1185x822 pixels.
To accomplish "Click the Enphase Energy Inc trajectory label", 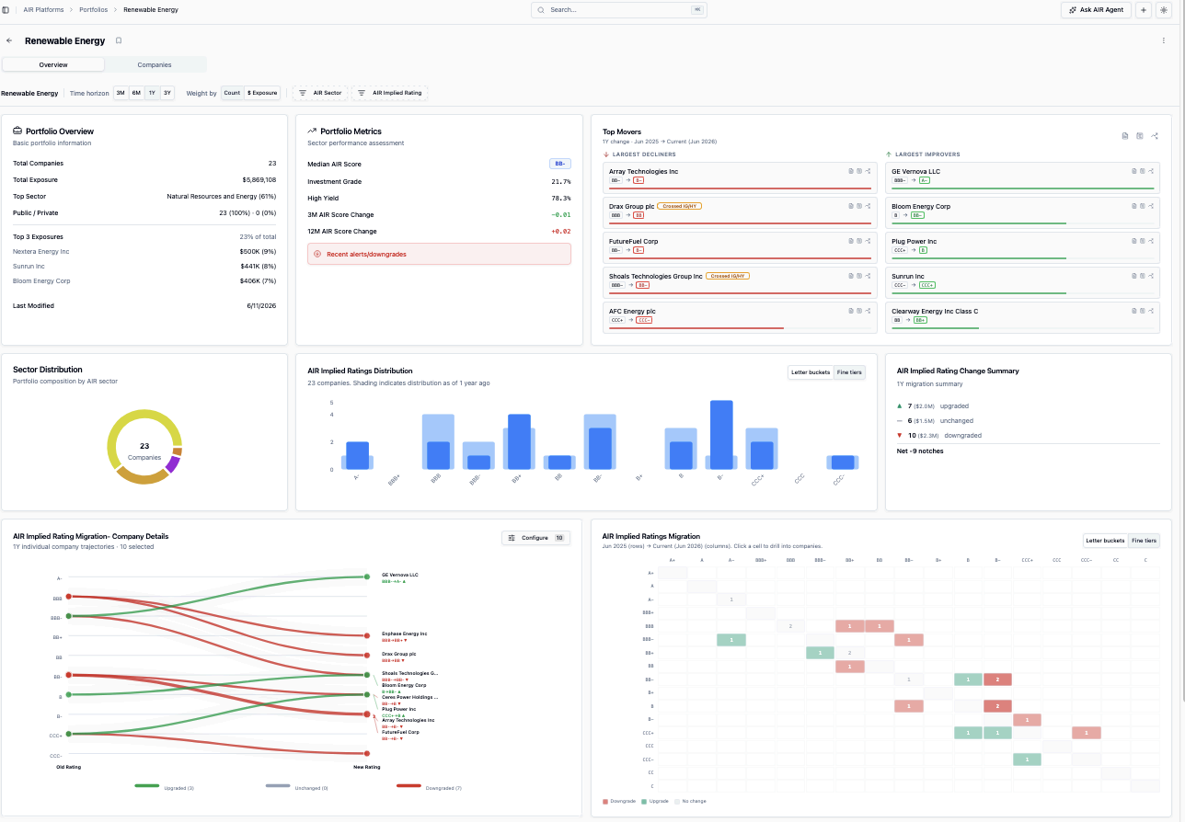I will [x=404, y=634].
